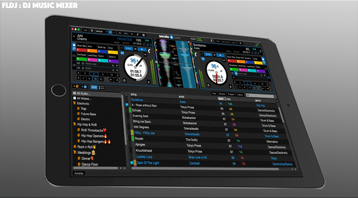Turn sync OFF on left deck
This screenshot has height=198, width=358.
click(122, 48)
